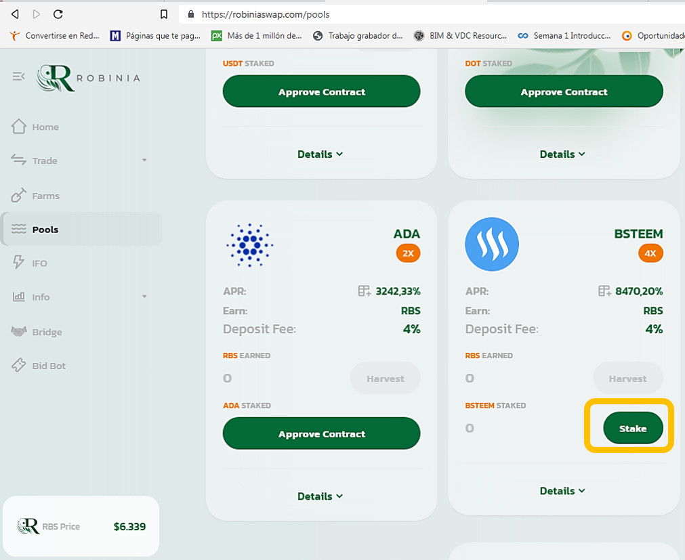Open the ADA APR calculator icon
Image resolution: width=685 pixels, height=560 pixels.
coord(365,290)
